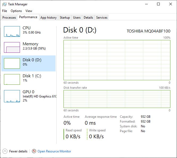Open the View menu
Viewport: 177px width, 158px height.
(x=29, y=11)
